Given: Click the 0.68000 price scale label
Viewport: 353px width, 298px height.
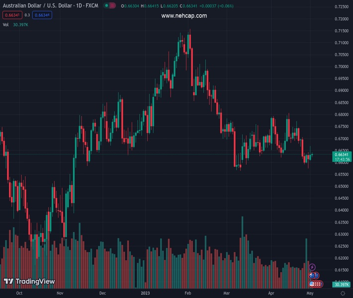Looking at the screenshot, I should (342, 114).
